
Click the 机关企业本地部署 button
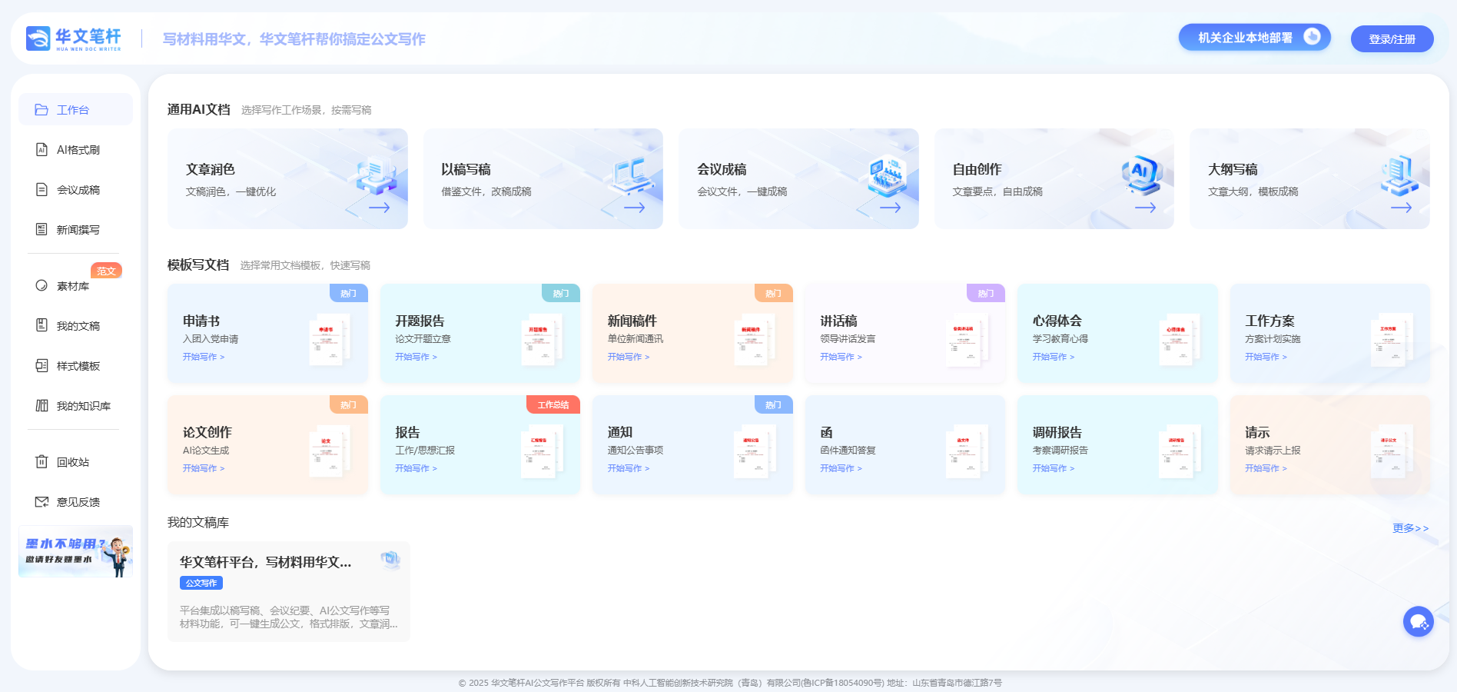1253,36
